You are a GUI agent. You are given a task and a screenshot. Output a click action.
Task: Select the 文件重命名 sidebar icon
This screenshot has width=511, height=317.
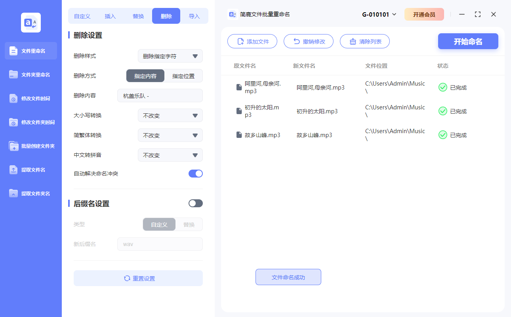[31, 51]
